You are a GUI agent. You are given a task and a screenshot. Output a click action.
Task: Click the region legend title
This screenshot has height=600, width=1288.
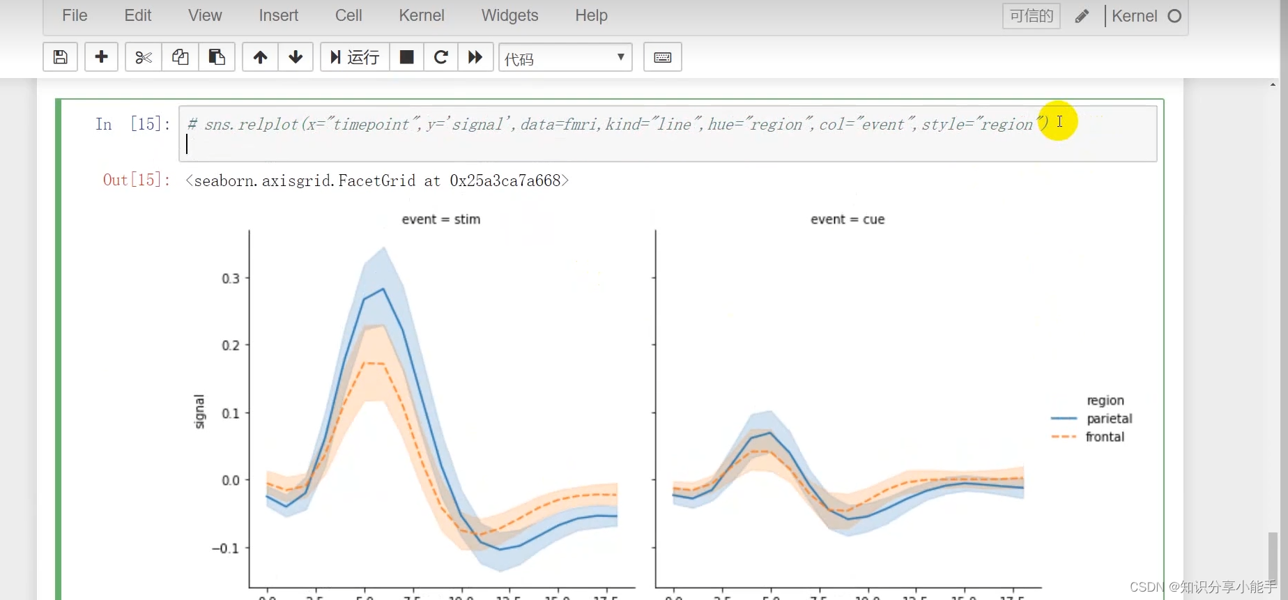pyautogui.click(x=1105, y=401)
